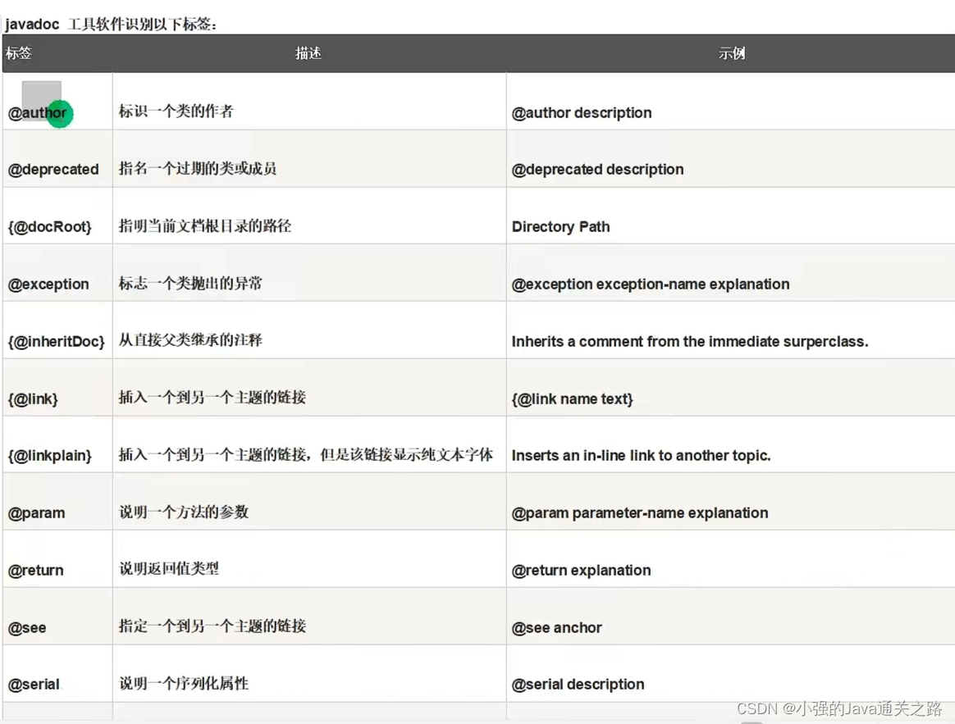Click description '指名一个过期的类或成员'
The image size is (955, 724).
(x=198, y=168)
